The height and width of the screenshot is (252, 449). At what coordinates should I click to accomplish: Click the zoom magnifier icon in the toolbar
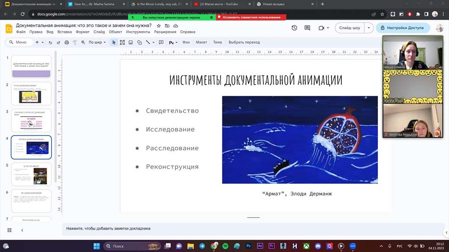[x=83, y=42]
